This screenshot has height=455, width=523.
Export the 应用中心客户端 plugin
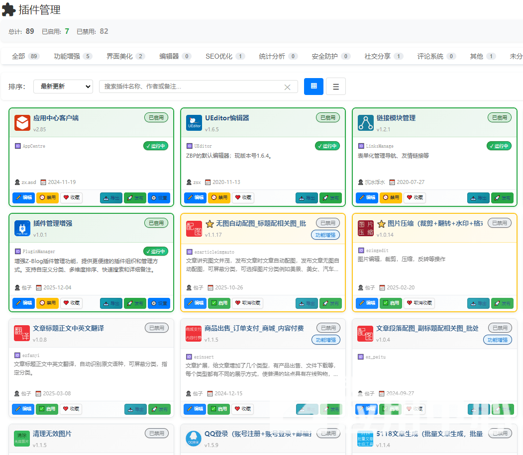pyautogui.click(x=111, y=198)
